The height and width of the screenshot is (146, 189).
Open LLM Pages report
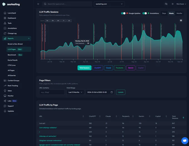[x=19, y=49]
